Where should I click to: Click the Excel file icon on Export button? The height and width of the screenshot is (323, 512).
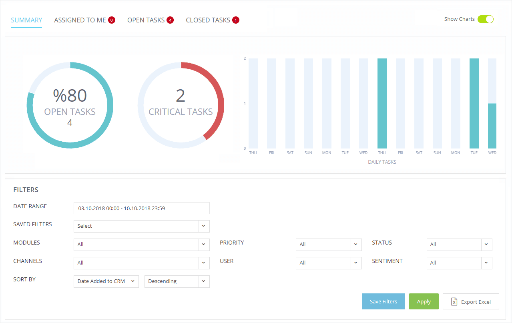(x=454, y=302)
